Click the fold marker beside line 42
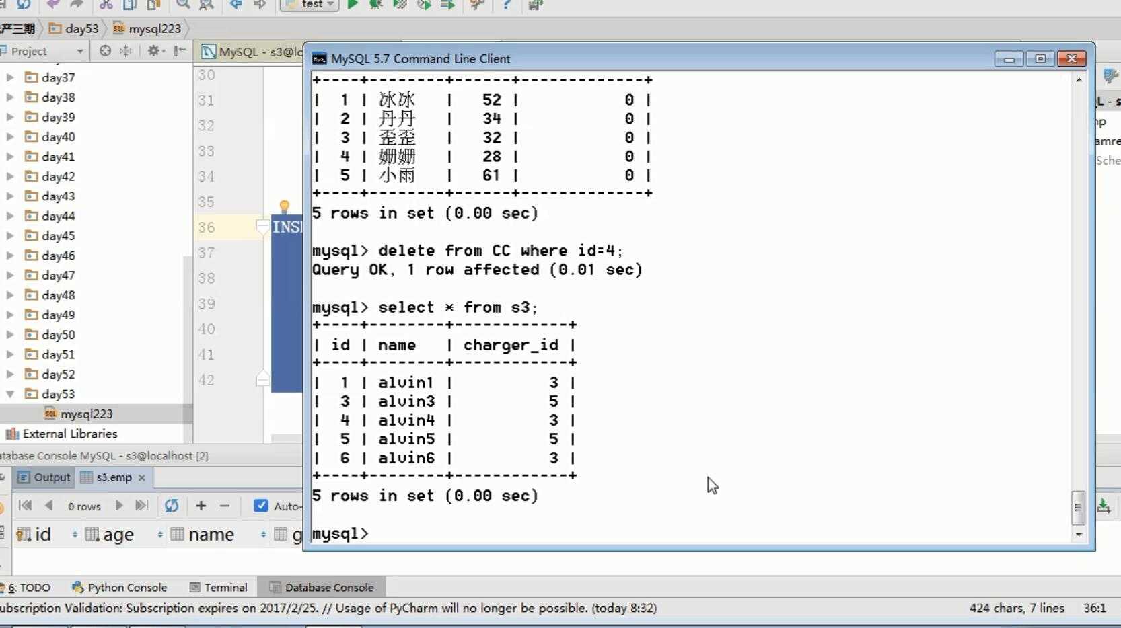The height and width of the screenshot is (628, 1121). click(263, 379)
